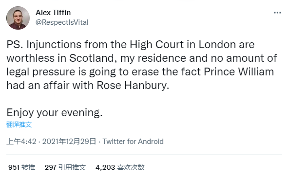Open the 上午4:42 tweet time link
The width and height of the screenshot is (288, 178).
tap(21, 142)
